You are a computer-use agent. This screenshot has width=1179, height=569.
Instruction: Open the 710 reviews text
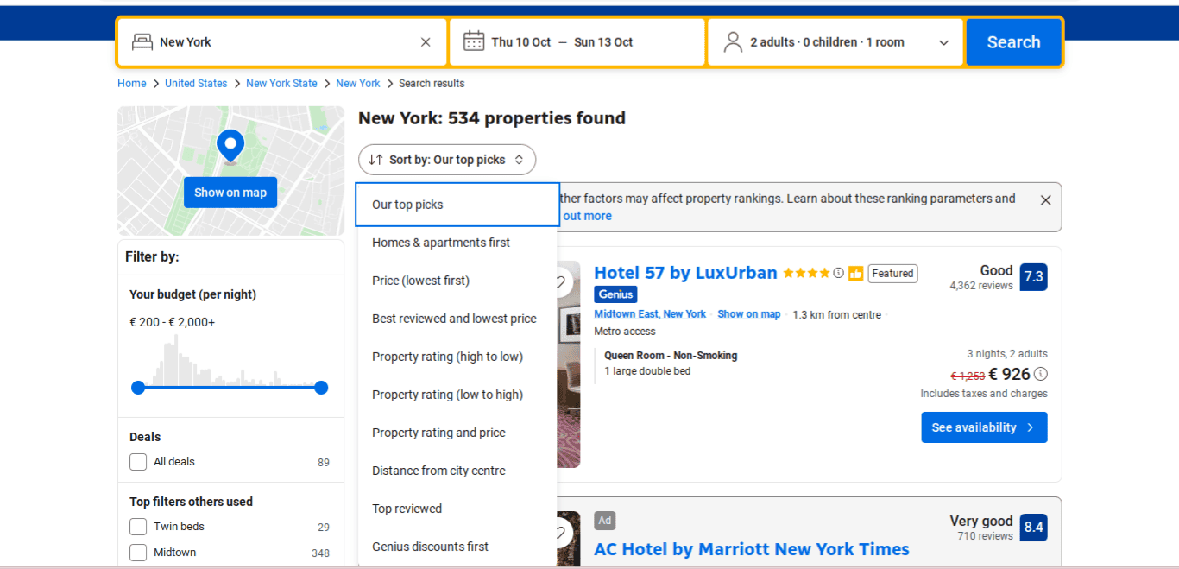coord(985,536)
